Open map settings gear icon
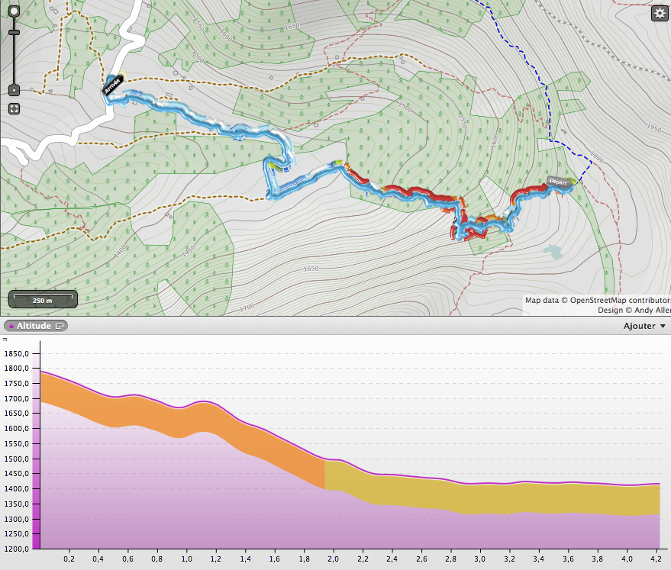This screenshot has height=570, width=671. click(x=659, y=13)
